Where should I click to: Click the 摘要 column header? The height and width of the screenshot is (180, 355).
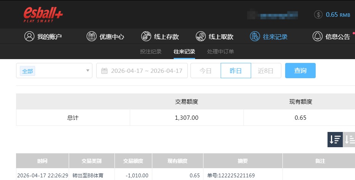(243, 161)
